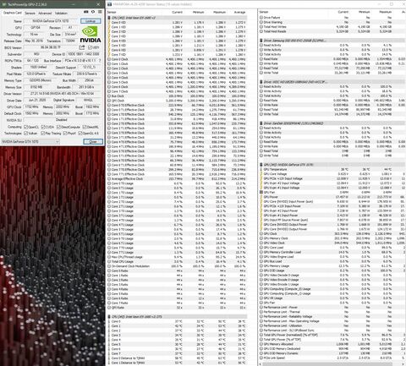Select the Max CPU/Thread Usage row
This screenshot has width=406, height=366.
(177, 257)
